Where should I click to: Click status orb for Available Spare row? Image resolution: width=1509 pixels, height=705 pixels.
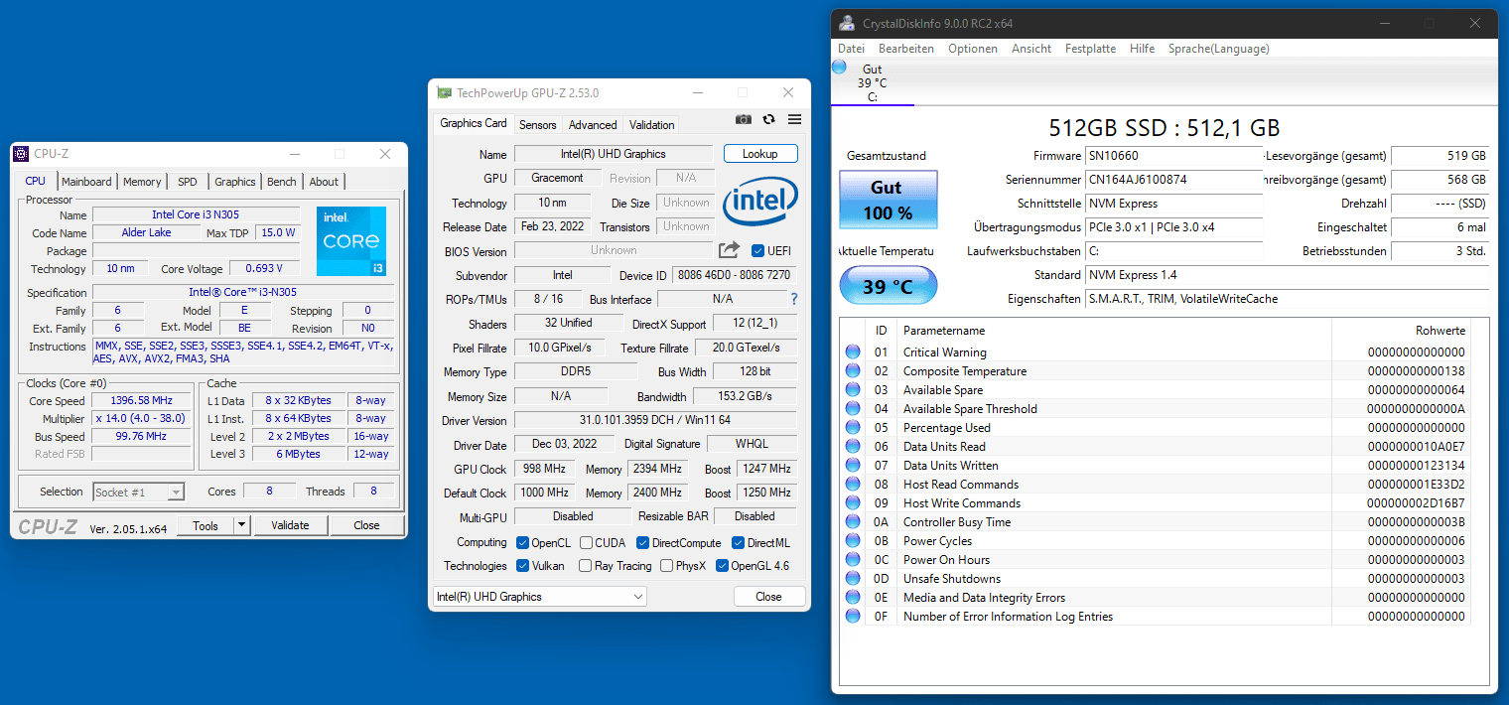pyautogui.click(x=853, y=390)
